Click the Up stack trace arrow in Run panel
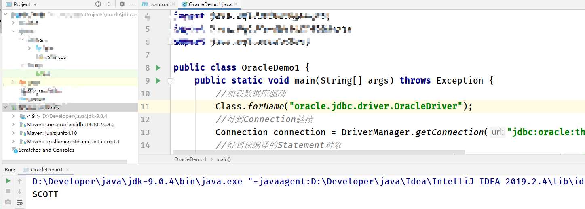Screen dimensions: 585x209 point(20,182)
